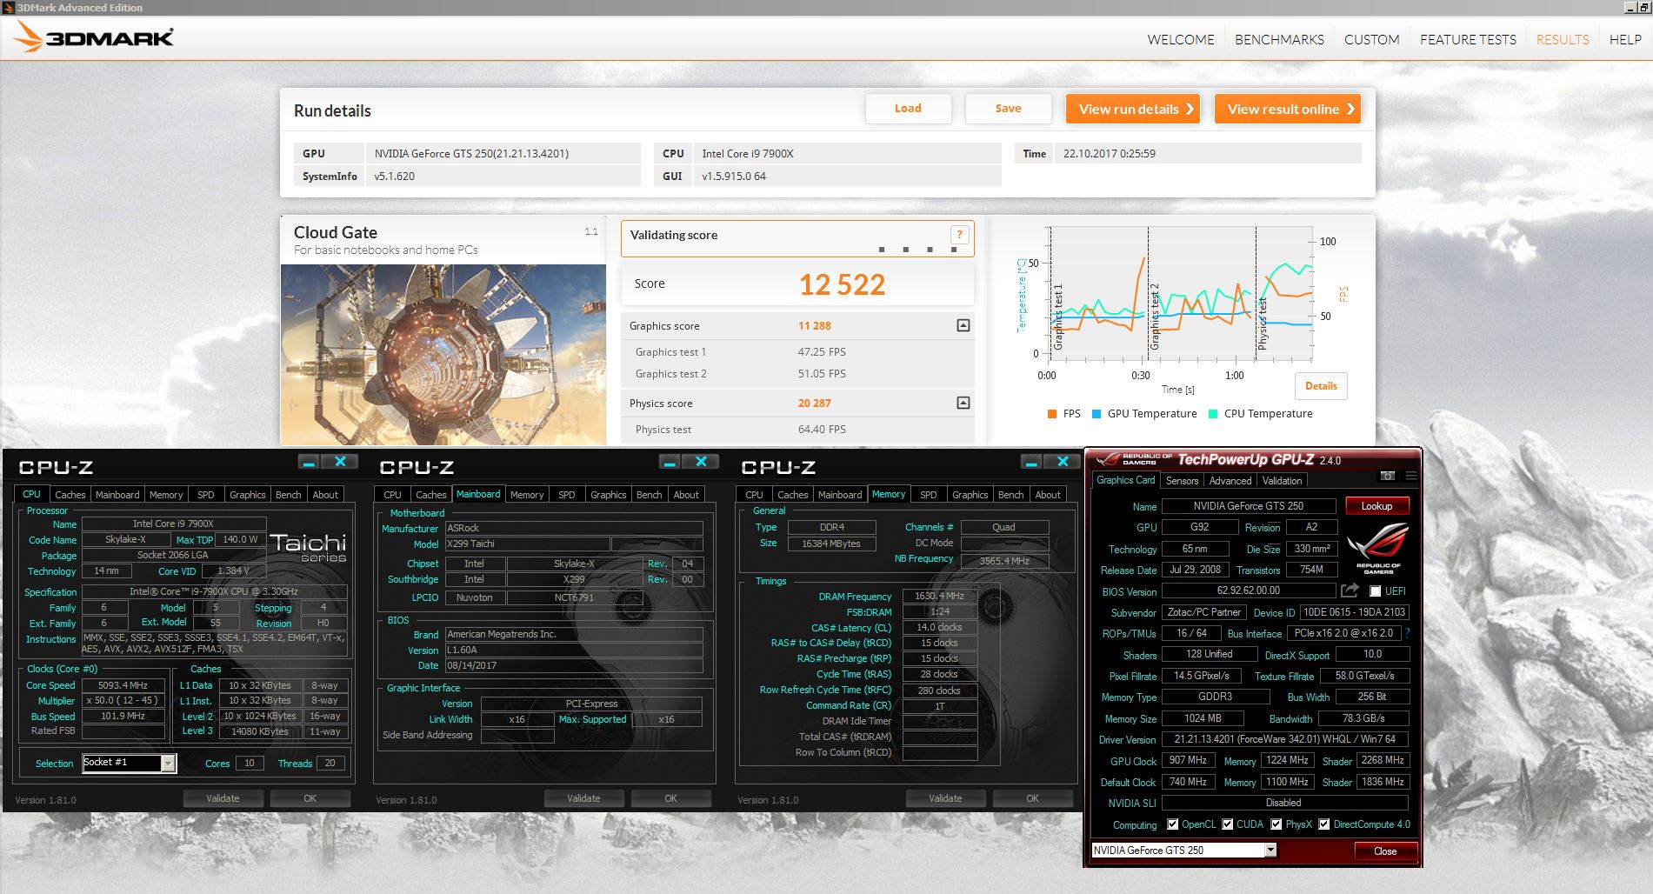Click the Physics score value 20 287
The height and width of the screenshot is (894, 1653).
[815, 404]
